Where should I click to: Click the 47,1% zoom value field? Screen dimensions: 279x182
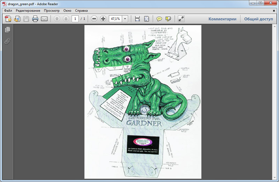click(x=115, y=19)
